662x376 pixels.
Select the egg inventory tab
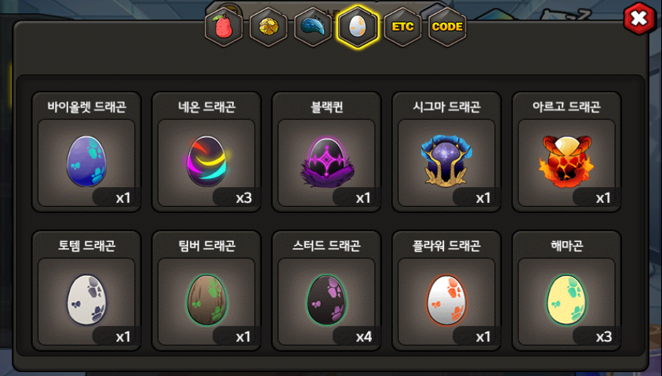tap(358, 27)
